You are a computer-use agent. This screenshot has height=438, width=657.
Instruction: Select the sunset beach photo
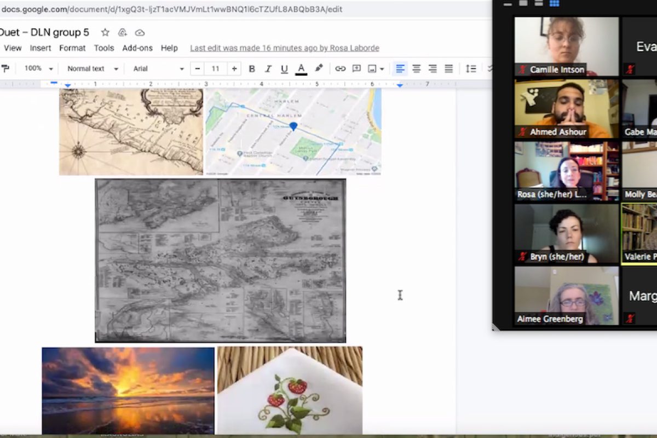pyautogui.click(x=128, y=391)
